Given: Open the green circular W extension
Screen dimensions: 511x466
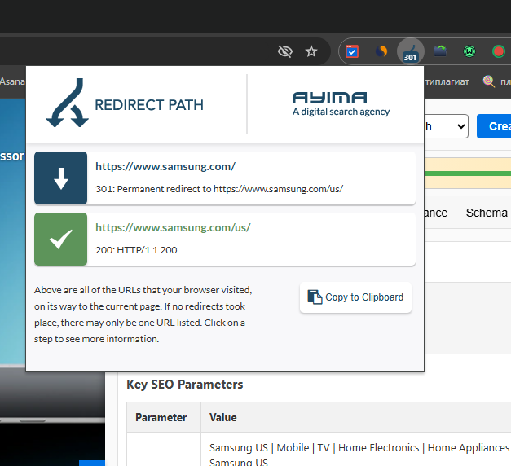Looking at the screenshot, I should point(469,51).
